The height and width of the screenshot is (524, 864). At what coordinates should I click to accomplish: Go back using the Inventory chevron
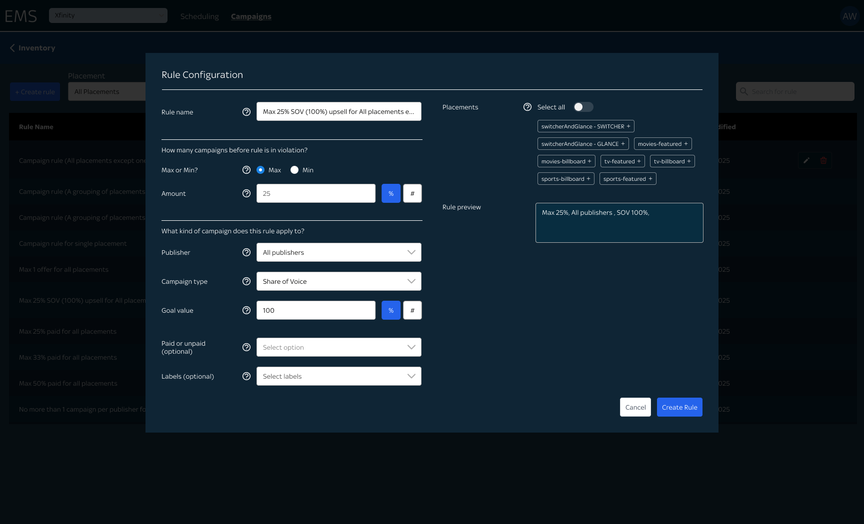[12, 48]
